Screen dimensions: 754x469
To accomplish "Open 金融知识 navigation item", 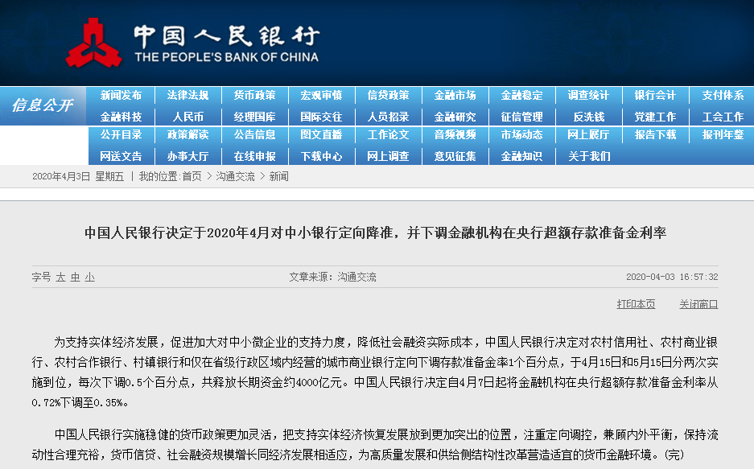I will coord(521,156).
